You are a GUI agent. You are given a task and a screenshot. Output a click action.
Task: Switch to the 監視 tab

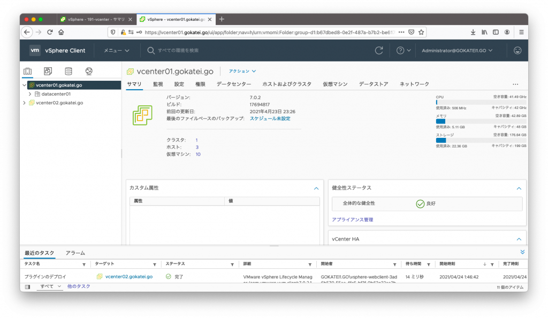click(157, 84)
